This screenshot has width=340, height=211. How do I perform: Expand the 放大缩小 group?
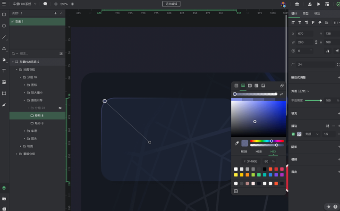(24, 93)
